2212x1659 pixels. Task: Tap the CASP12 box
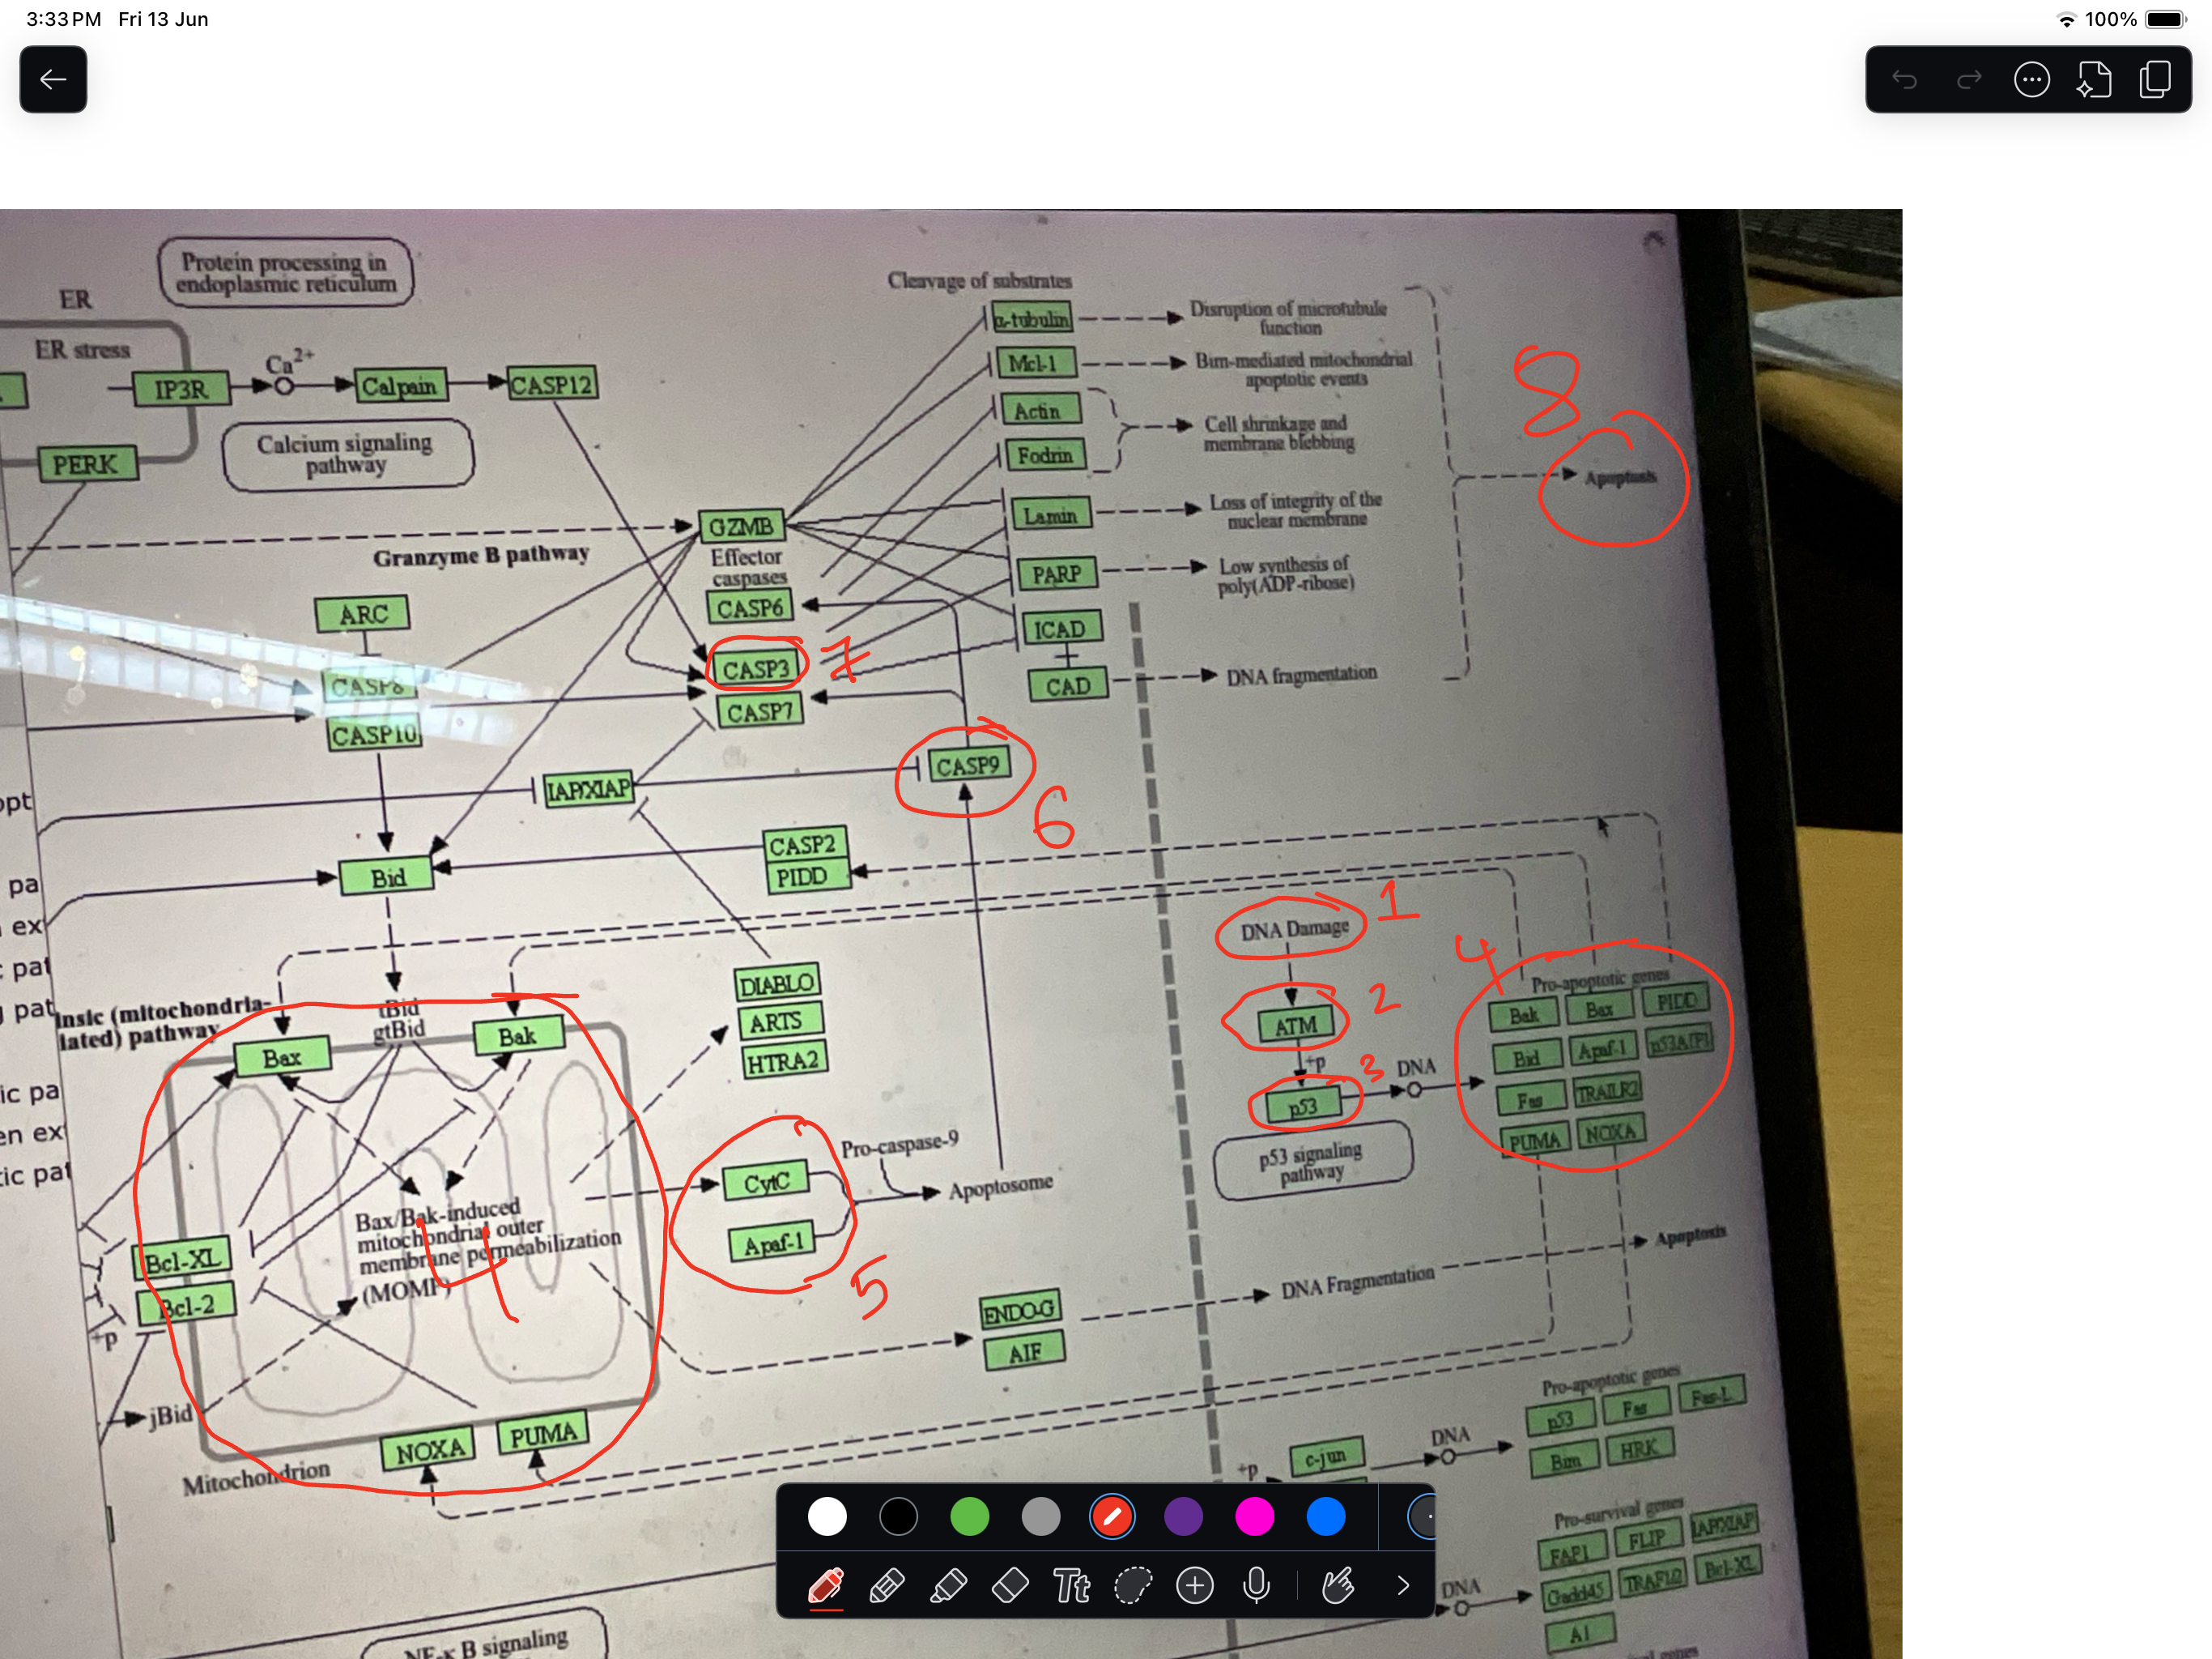[x=552, y=384]
